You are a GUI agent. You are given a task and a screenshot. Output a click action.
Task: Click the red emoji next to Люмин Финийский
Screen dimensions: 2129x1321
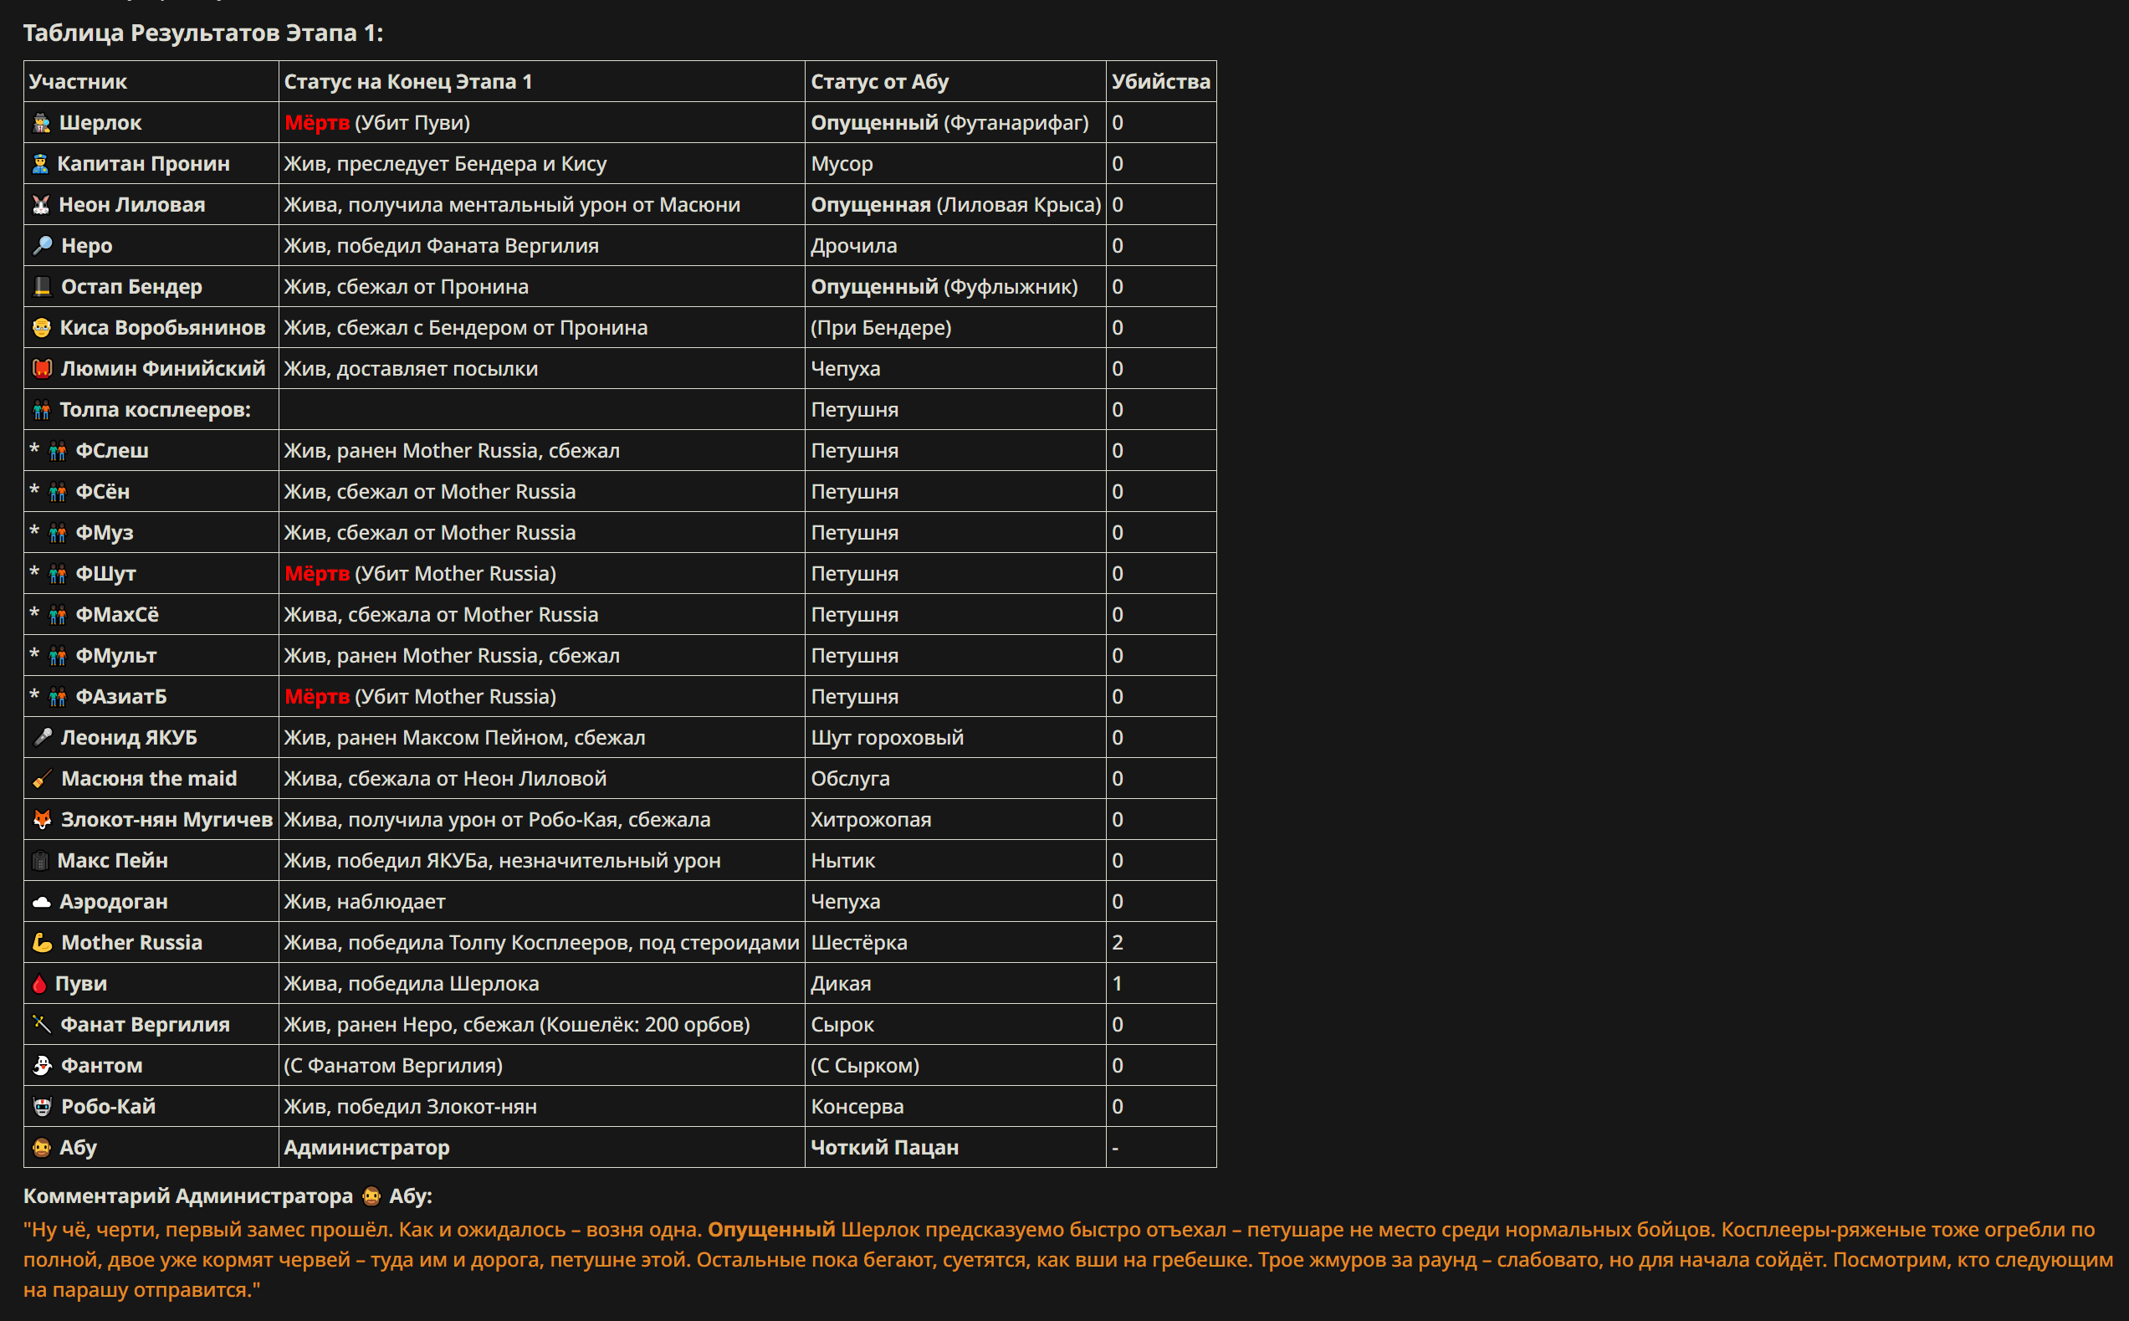pyautogui.click(x=42, y=370)
